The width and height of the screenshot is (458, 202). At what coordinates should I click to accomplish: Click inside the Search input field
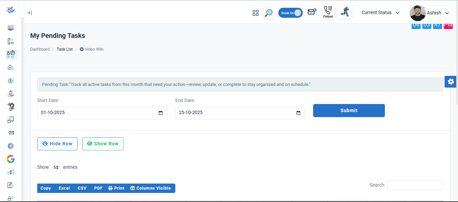pyautogui.click(x=415, y=185)
